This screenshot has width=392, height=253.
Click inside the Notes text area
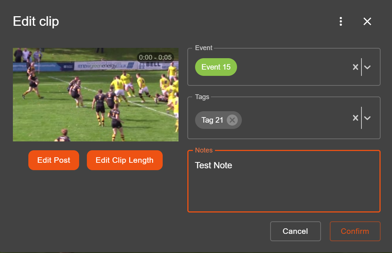(283, 184)
